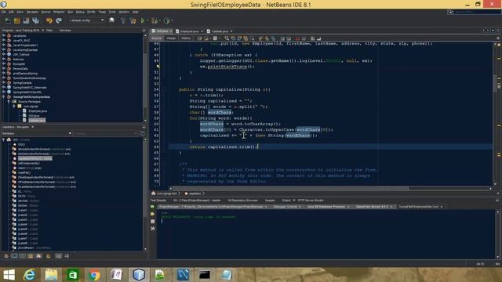This screenshot has width=502, height=282.
Task: Collapse the SwingFileIOEmployeeData project node
Action: point(3,96)
